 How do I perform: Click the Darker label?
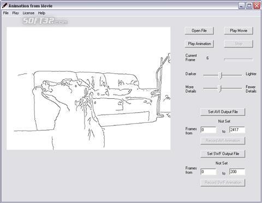[x=190, y=74]
